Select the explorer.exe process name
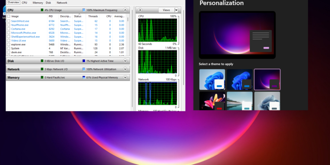330x165 pixels. coord(18,44)
